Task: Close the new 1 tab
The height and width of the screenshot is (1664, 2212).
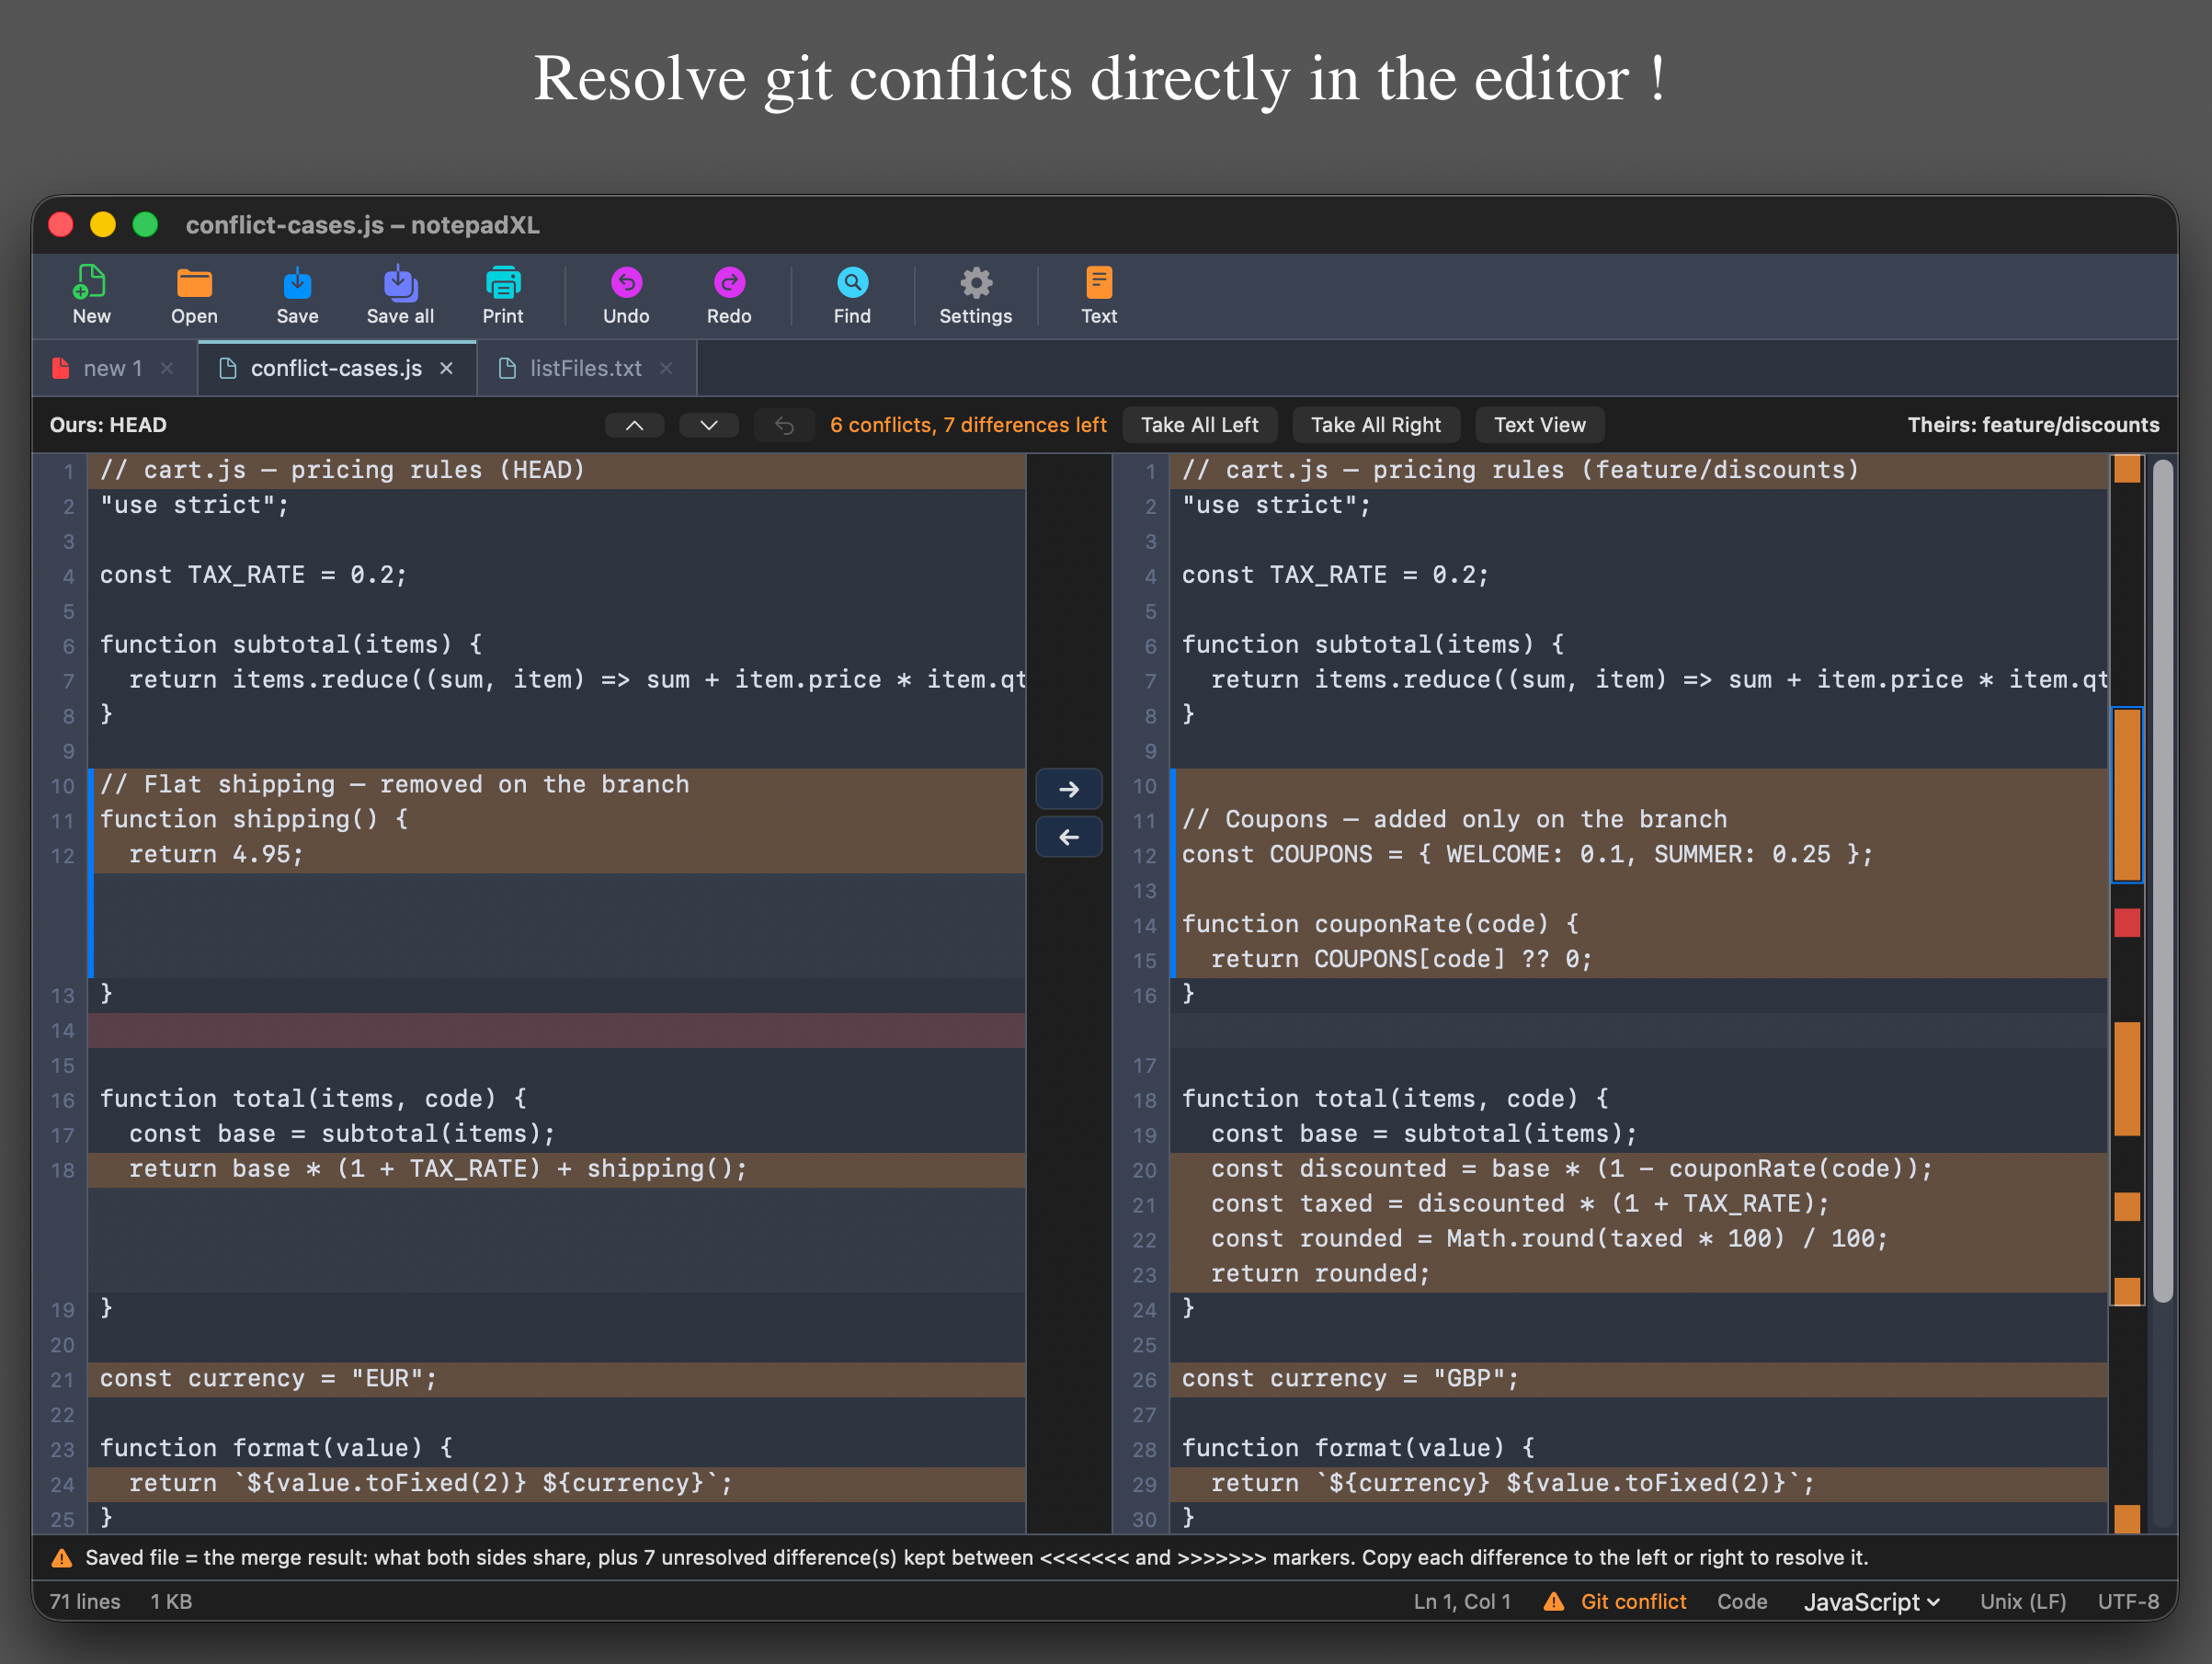Action: tap(167, 368)
